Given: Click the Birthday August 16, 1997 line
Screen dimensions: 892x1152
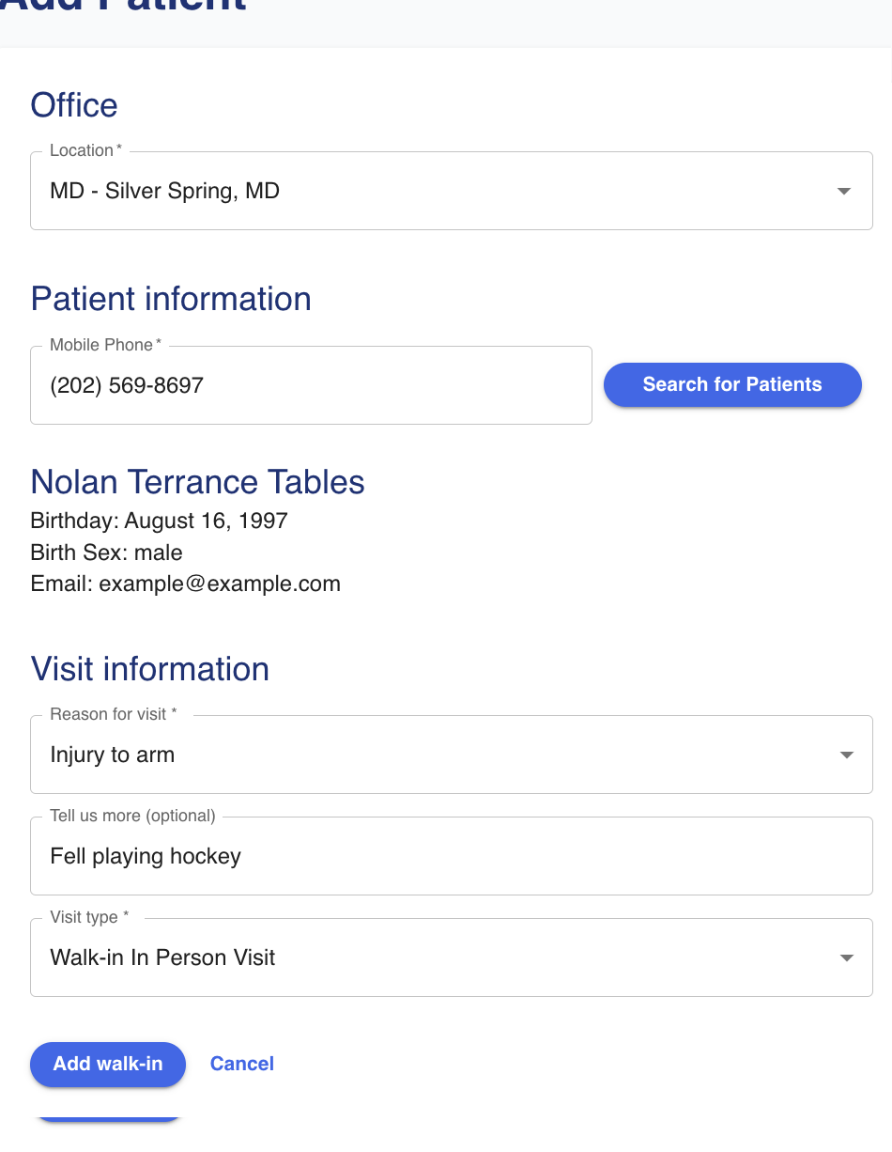Looking at the screenshot, I should pos(159,521).
